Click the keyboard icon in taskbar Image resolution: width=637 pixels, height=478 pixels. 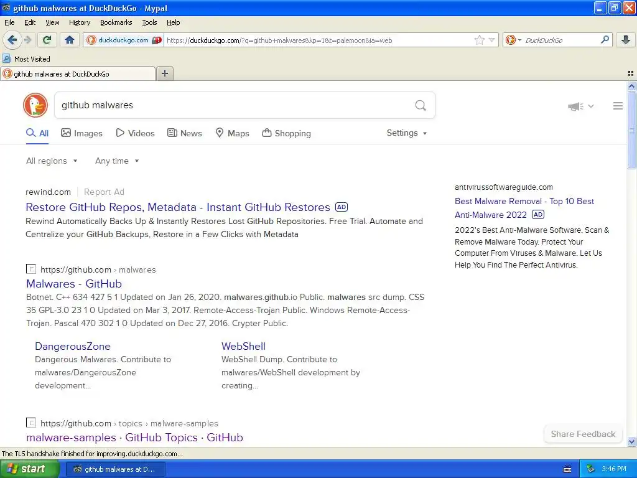(567, 469)
